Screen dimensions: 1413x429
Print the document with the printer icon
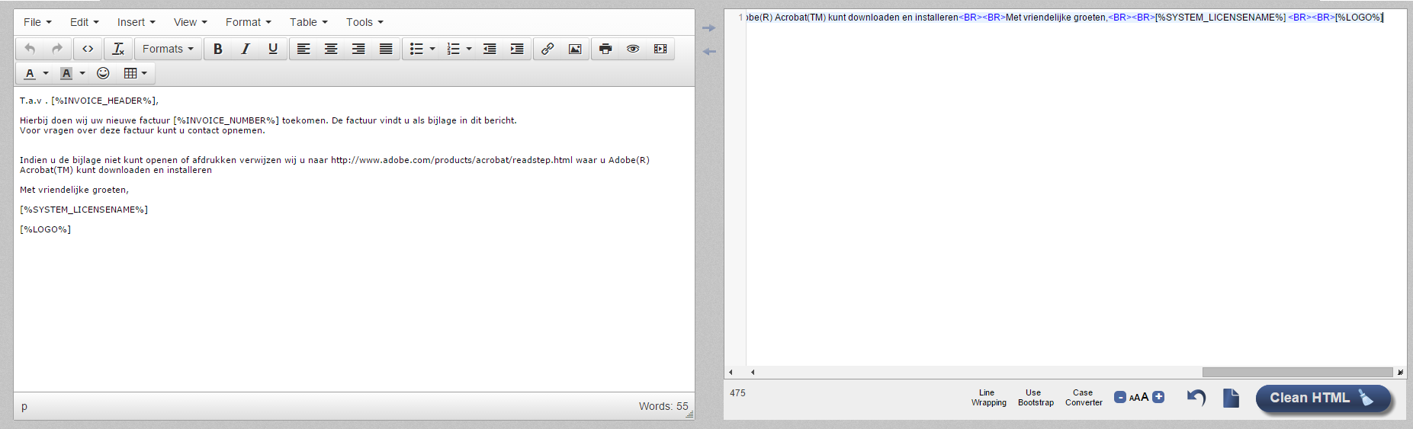pos(605,49)
